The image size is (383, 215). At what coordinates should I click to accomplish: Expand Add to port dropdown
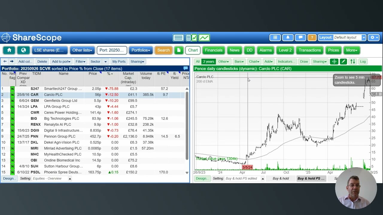click(x=61, y=62)
